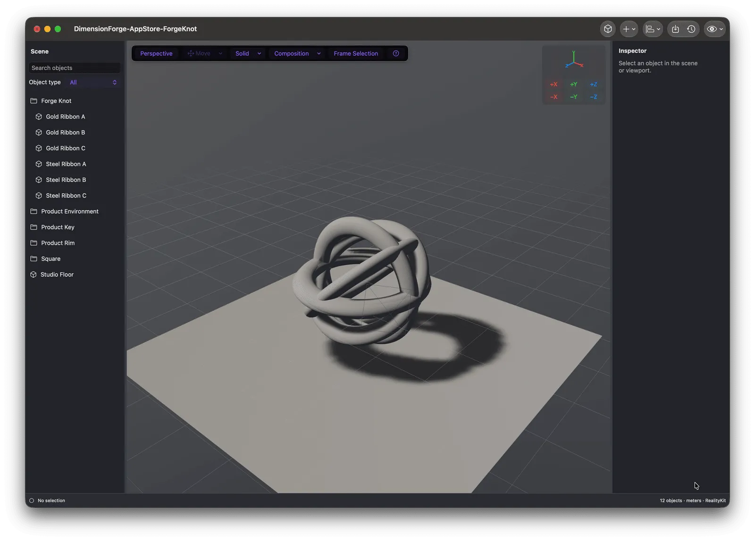
Task: Click the cube icon beside Gold Ribbon A
Action: (x=39, y=117)
